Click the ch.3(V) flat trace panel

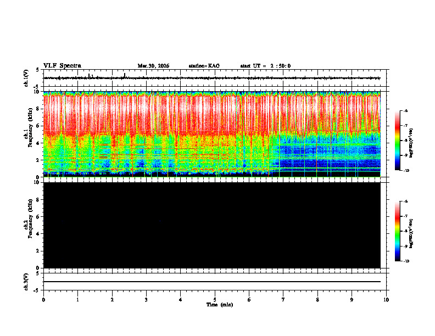pyautogui.click(x=216, y=282)
